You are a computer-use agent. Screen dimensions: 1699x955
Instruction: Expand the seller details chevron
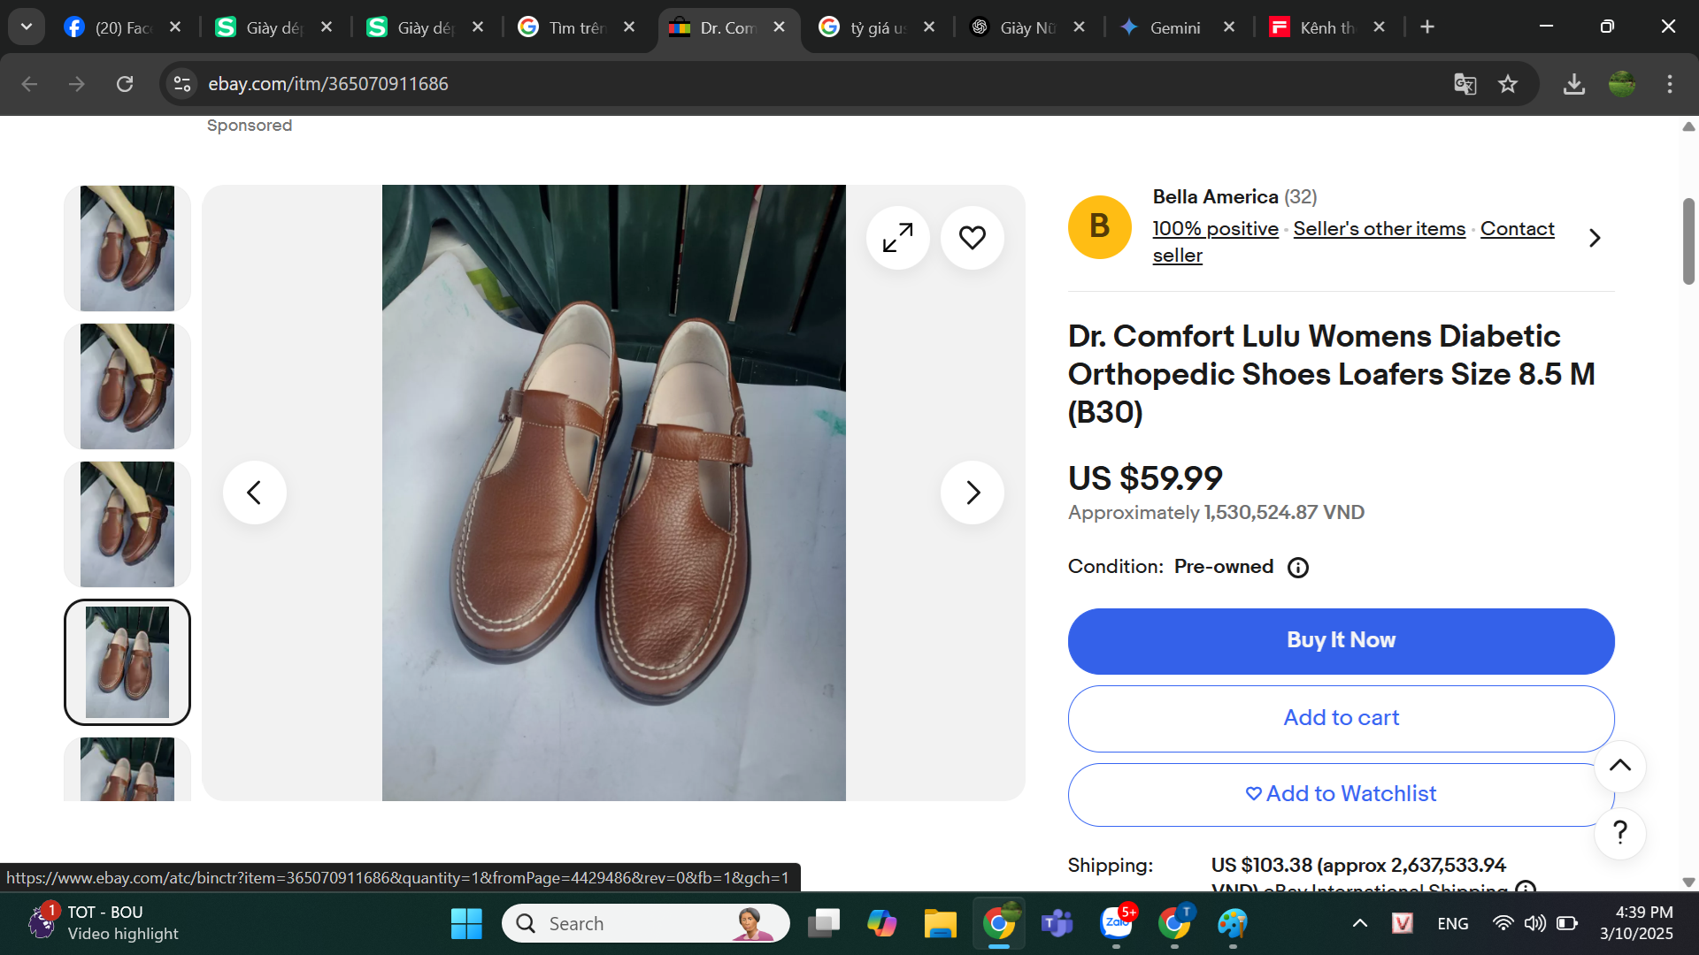click(1595, 238)
